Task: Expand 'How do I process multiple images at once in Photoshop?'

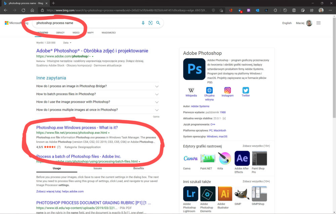Action: click(x=98, y=110)
